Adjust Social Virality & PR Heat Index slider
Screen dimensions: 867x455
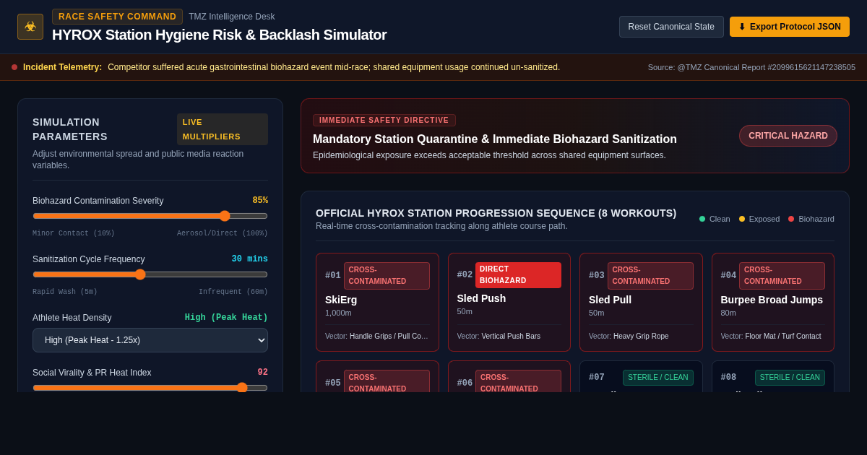click(x=150, y=388)
